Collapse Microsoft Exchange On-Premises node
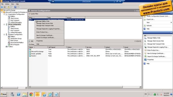 coord(2,12)
